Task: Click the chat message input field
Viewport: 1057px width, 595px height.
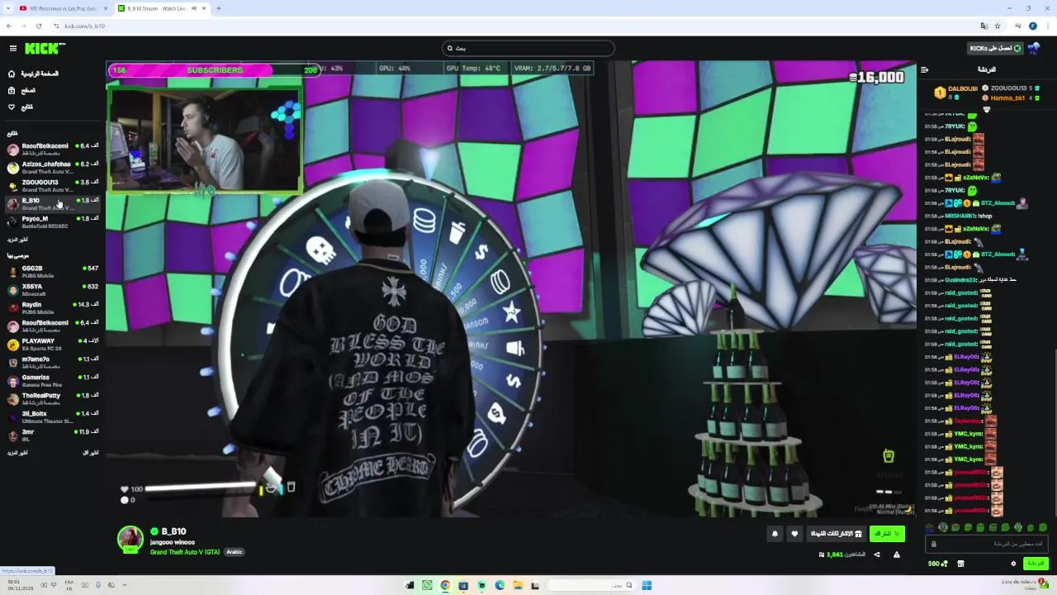Action: click(988, 544)
